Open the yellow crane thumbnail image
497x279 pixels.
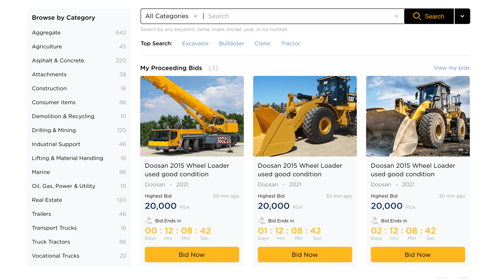point(192,116)
